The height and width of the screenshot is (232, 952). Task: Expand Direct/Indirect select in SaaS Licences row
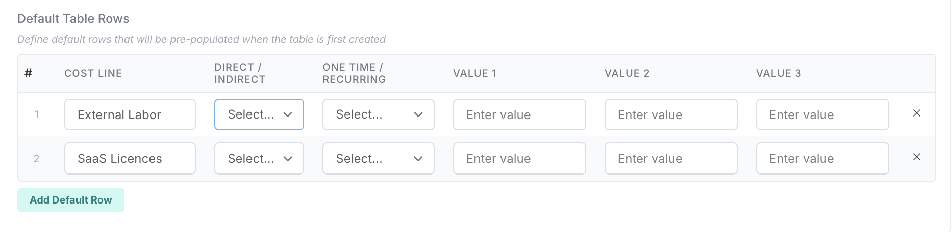click(259, 159)
